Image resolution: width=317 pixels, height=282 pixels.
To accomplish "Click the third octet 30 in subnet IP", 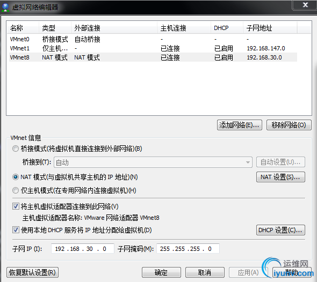I will (x=90, y=249).
